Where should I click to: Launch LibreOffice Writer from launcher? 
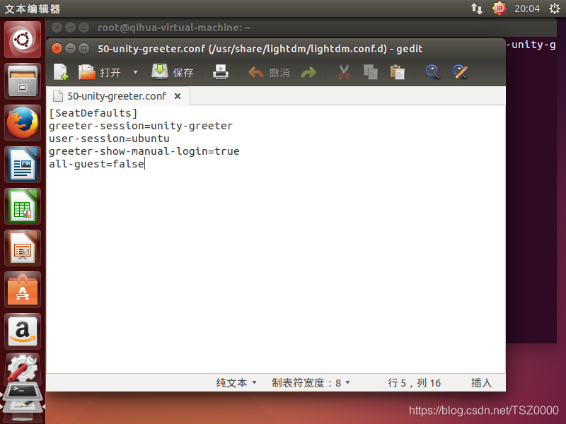(23, 165)
